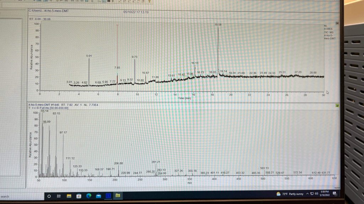Open Task View from the taskbar

(59, 196)
